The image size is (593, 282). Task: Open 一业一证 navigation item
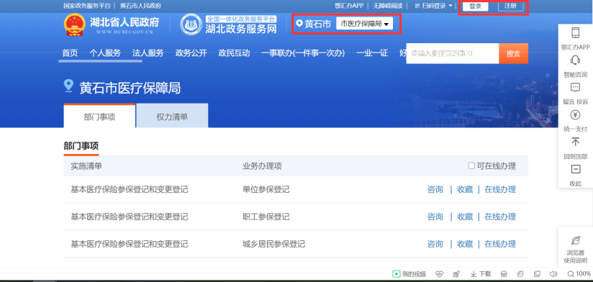[x=372, y=53]
